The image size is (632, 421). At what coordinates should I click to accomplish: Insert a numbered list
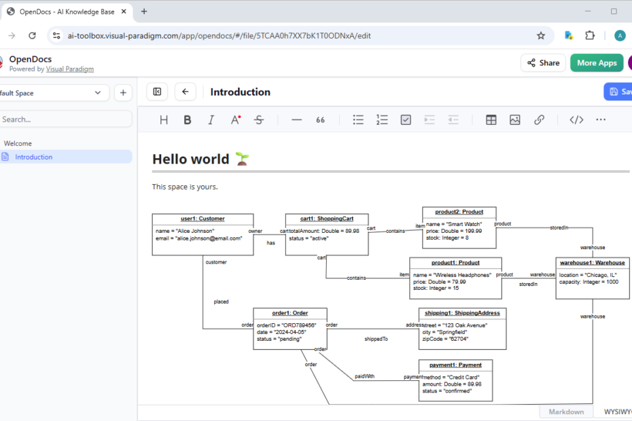[x=382, y=120]
